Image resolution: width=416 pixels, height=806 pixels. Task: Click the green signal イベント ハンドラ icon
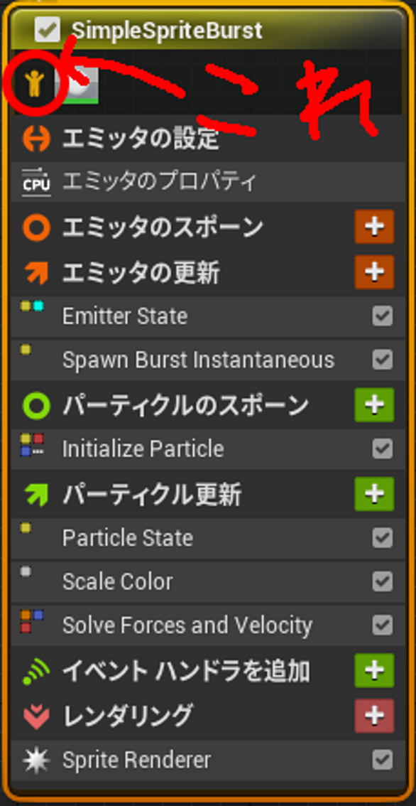click(x=36, y=671)
